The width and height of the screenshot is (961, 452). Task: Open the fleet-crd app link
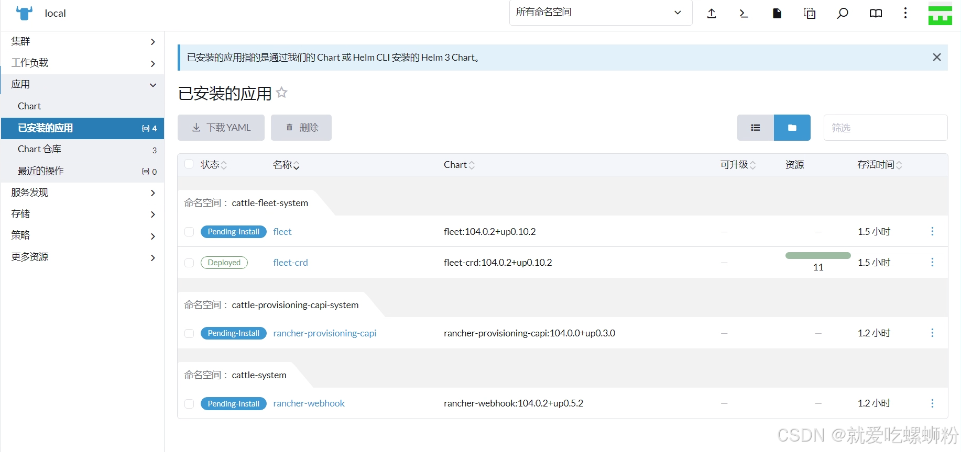pos(290,263)
